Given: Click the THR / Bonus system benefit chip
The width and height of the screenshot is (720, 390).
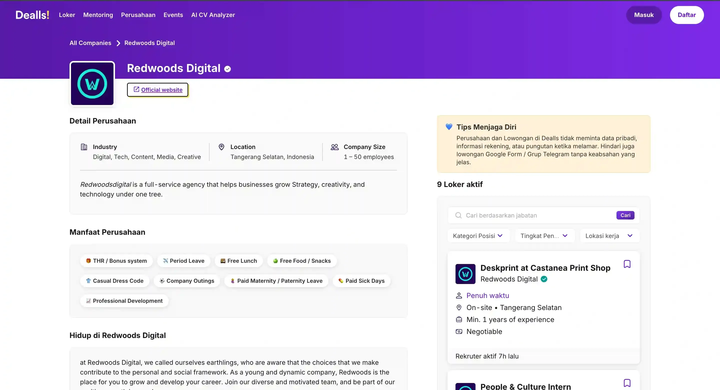Looking at the screenshot, I should click(116, 261).
